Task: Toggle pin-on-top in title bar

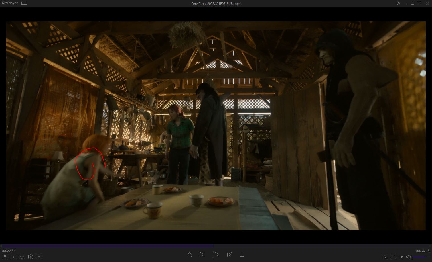Action: 398,3
